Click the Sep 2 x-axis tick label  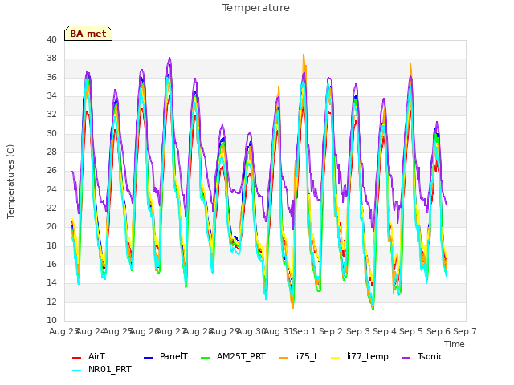click(331, 331)
